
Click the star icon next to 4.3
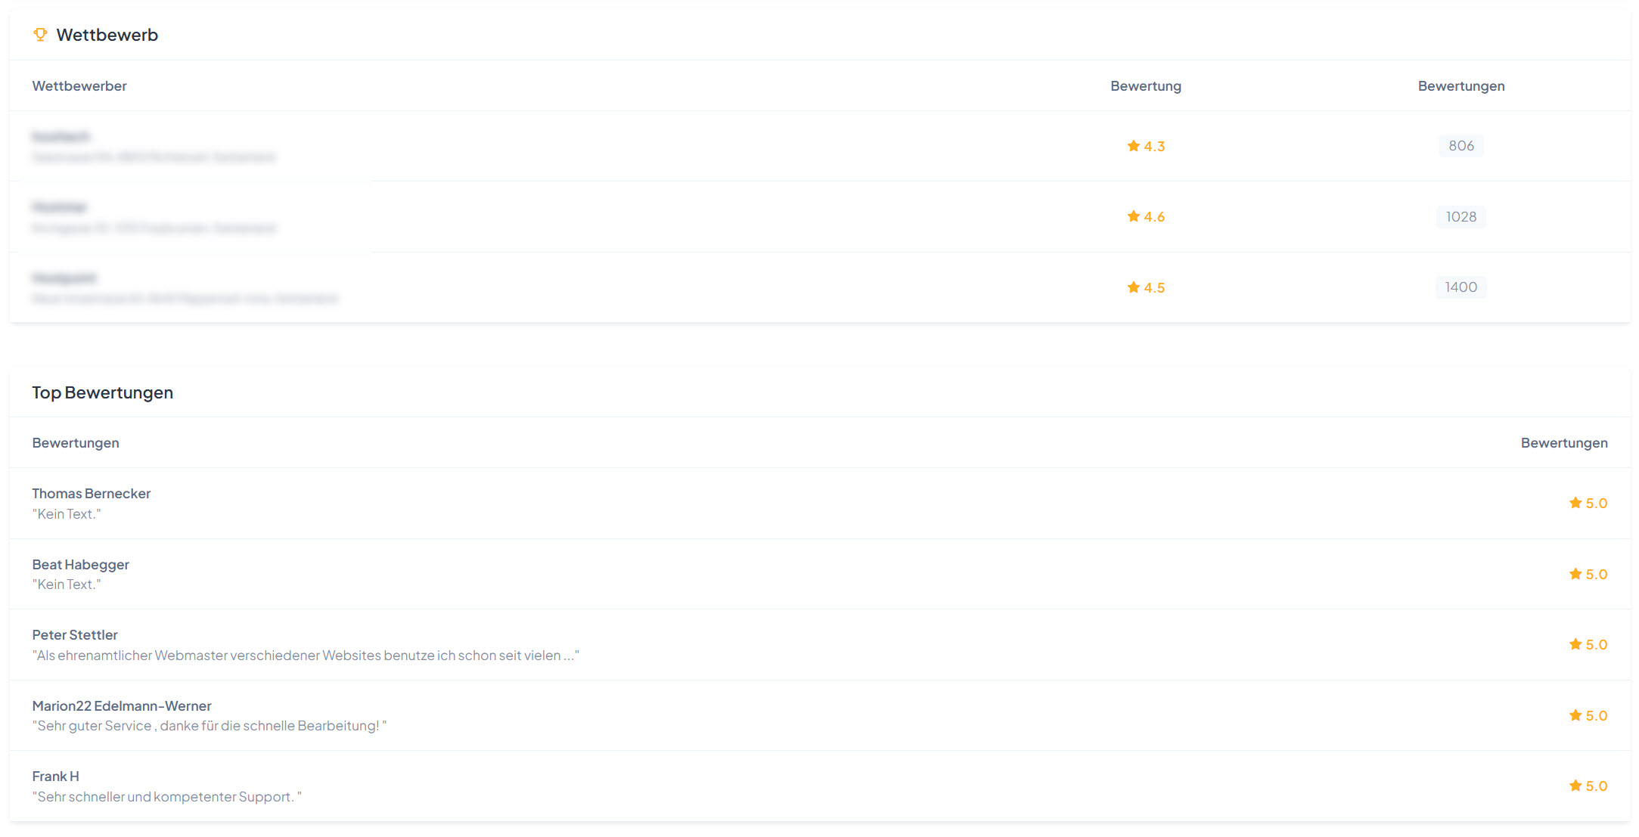tap(1133, 146)
